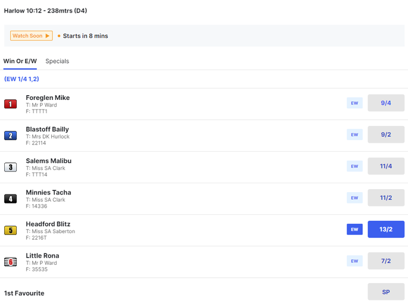Select 9/4 odds for Foreglen Mike
The width and height of the screenshot is (408, 304).
tap(386, 103)
